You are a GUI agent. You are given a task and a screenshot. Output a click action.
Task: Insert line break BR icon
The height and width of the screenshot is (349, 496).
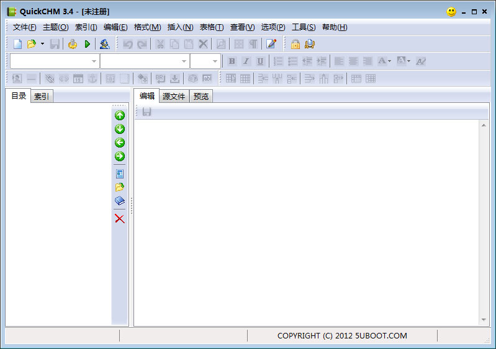[x=160, y=79]
